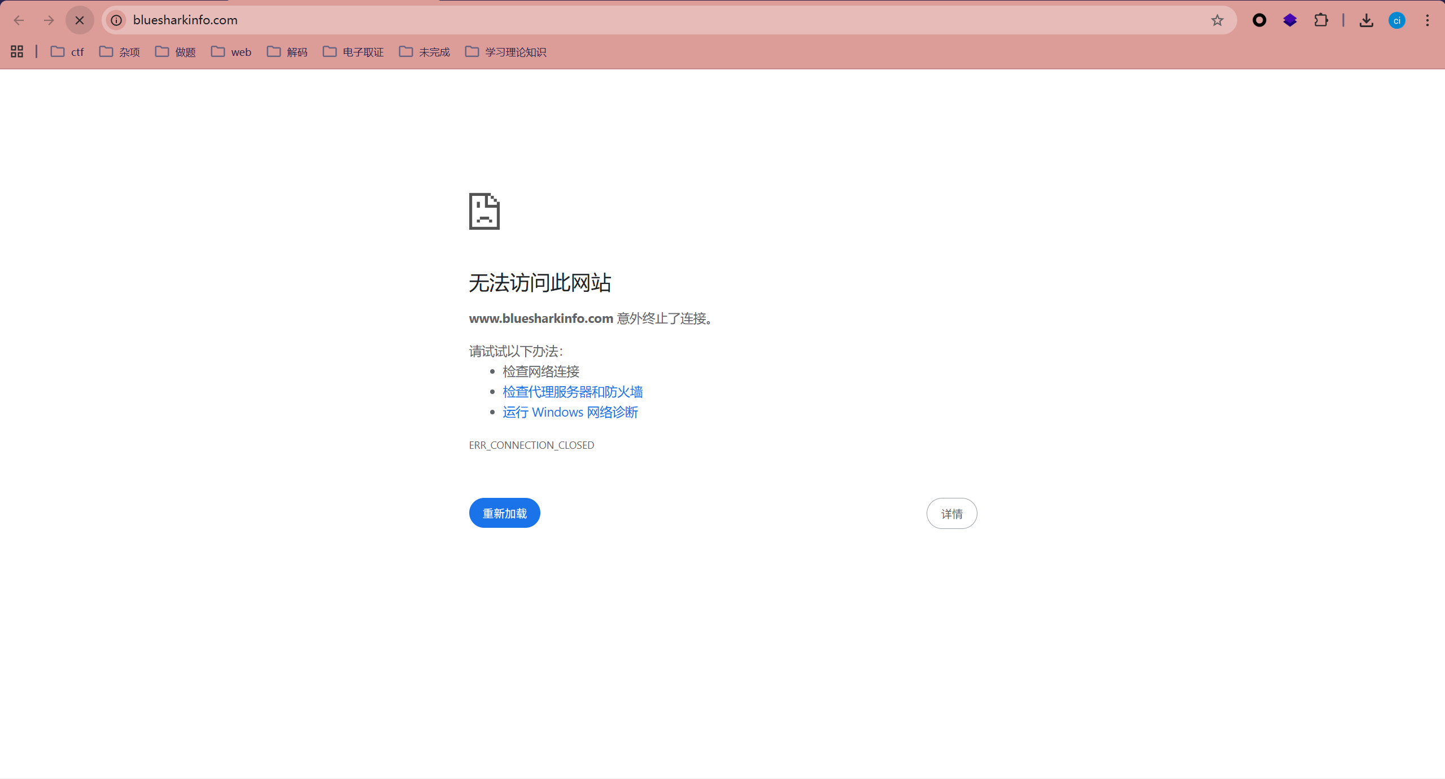Open the apps grid icon
Screen dimensions: 1445x779
[17, 51]
